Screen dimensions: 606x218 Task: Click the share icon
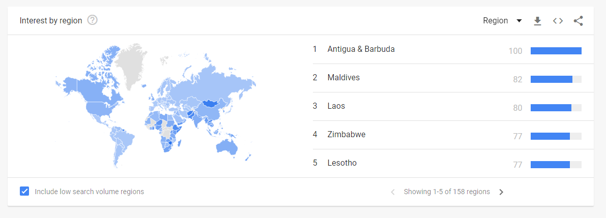point(578,21)
